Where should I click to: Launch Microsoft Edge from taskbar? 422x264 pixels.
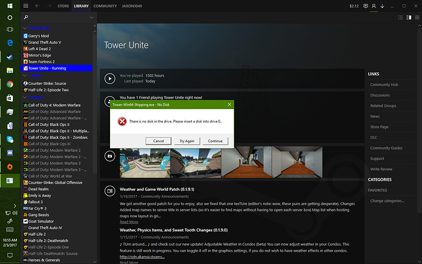point(10,43)
